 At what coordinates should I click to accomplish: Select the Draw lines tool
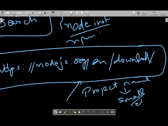click(x=98, y=112)
